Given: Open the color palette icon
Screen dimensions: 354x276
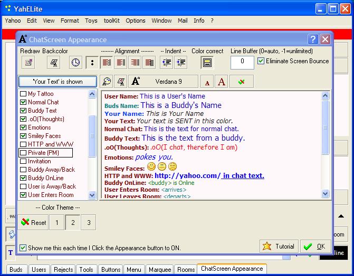Looking at the screenshot, I should [x=107, y=82].
